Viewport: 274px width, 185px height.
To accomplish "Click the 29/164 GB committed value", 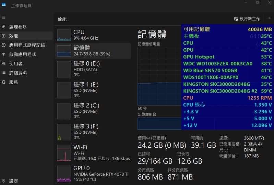I will pyautogui.click(x=155, y=161).
